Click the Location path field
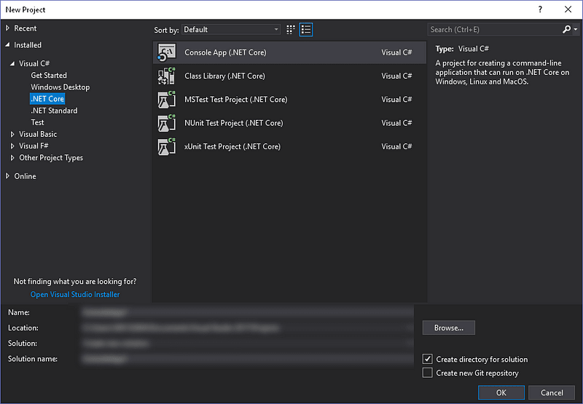This screenshot has height=404, width=583. pos(247,328)
